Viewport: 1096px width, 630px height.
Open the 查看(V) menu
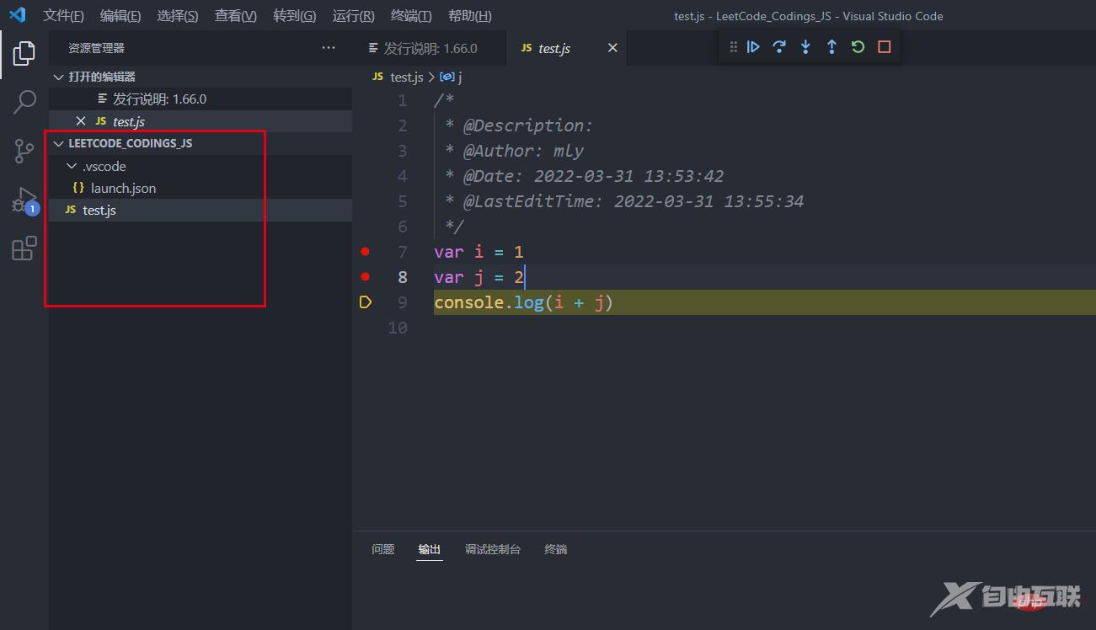(x=236, y=15)
